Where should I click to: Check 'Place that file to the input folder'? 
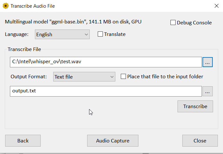[x=123, y=76]
